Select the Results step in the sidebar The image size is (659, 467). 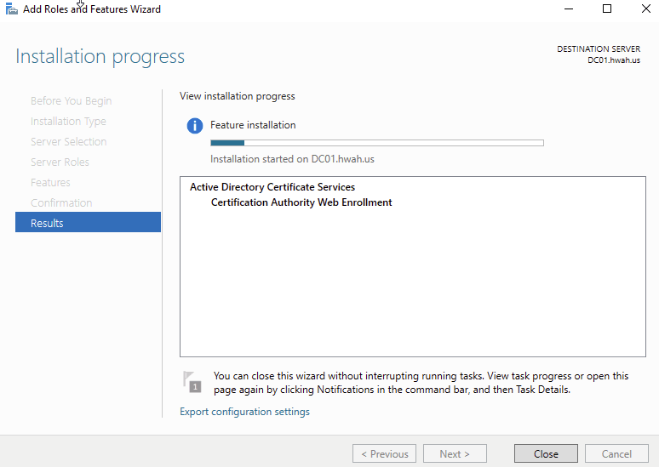click(88, 223)
